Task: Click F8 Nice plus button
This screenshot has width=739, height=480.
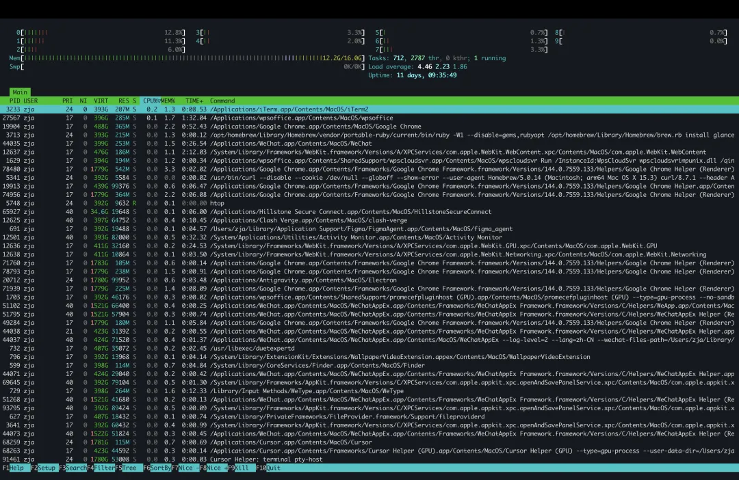Action: click(x=214, y=468)
